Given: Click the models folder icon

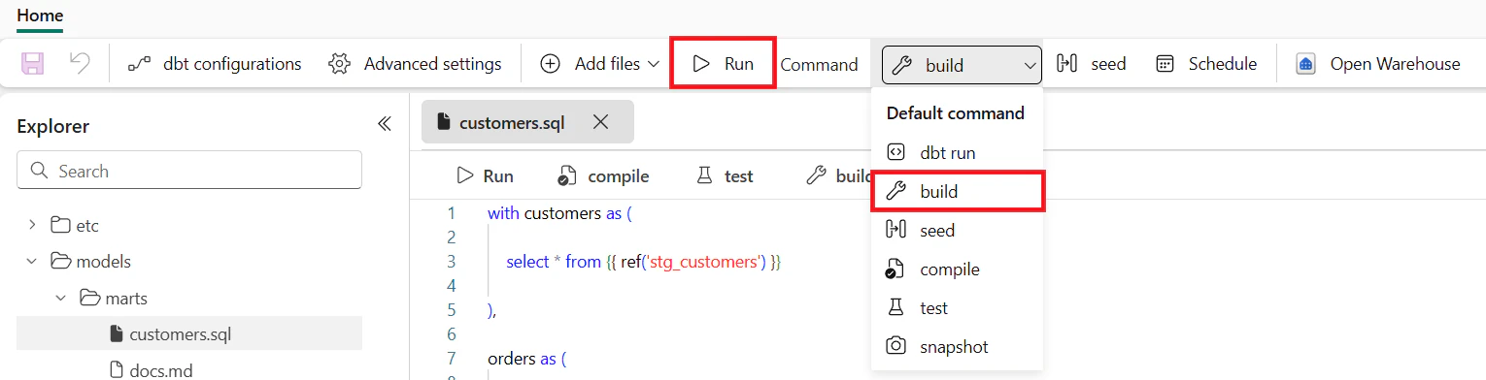Looking at the screenshot, I should pyautogui.click(x=60, y=261).
